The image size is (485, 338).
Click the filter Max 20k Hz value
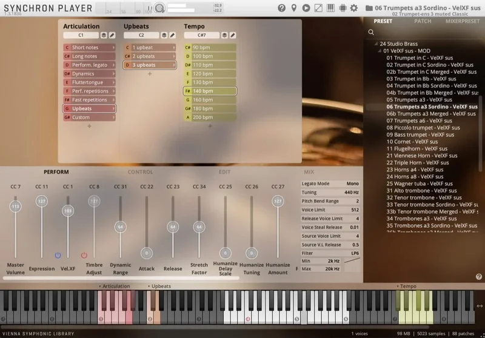pyautogui.click(x=332, y=269)
